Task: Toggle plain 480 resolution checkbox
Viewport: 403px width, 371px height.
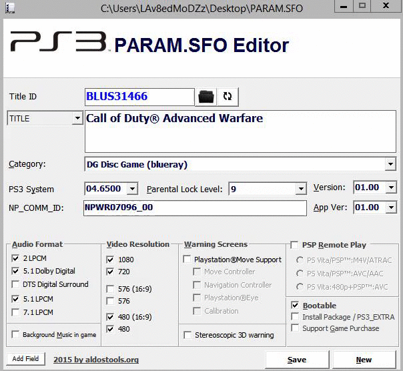Action: (x=110, y=329)
